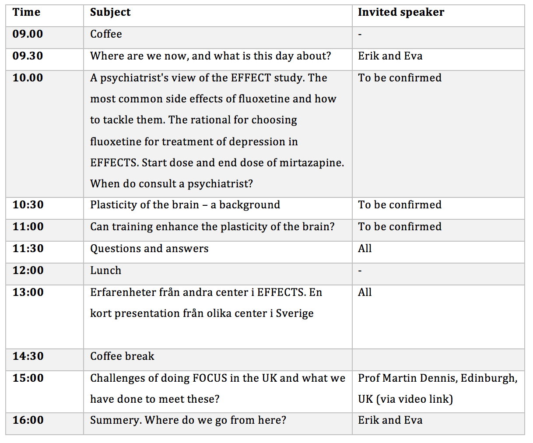Click the psychiatrist's view of EFFECT paragraph
Screen dimensions: 533x443
(217, 130)
